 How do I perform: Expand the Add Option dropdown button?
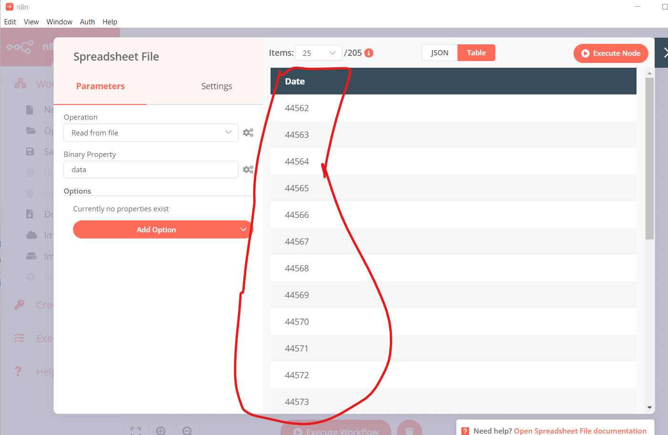(163, 229)
